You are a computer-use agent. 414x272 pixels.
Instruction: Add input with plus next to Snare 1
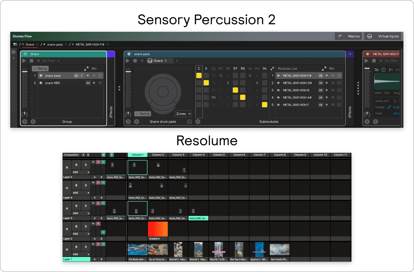pos(177,61)
